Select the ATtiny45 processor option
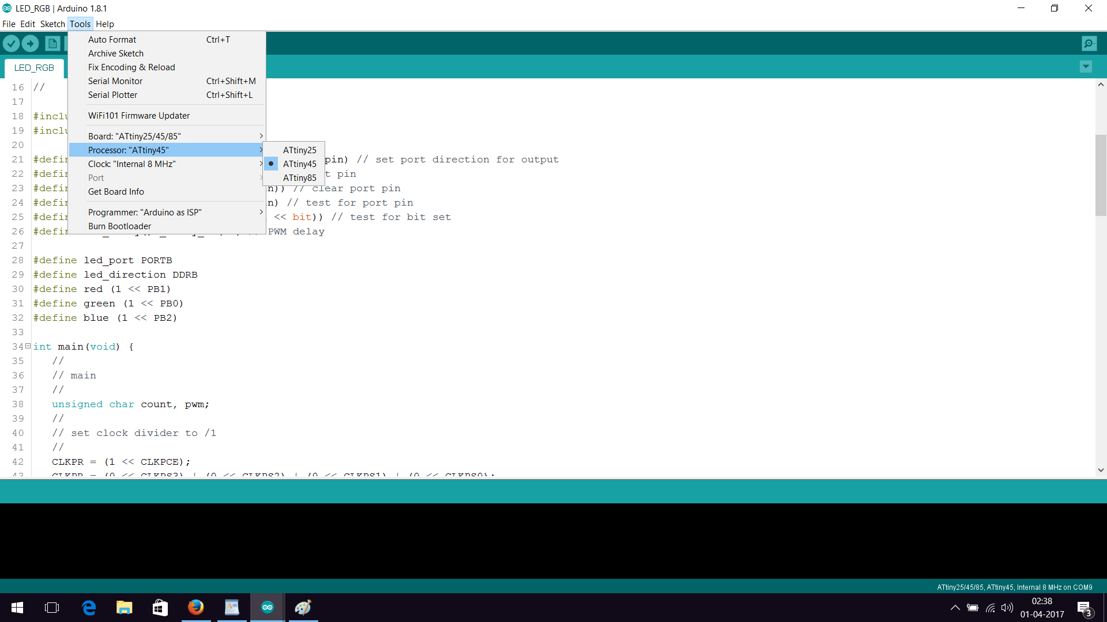The width and height of the screenshot is (1107, 622). (294, 164)
